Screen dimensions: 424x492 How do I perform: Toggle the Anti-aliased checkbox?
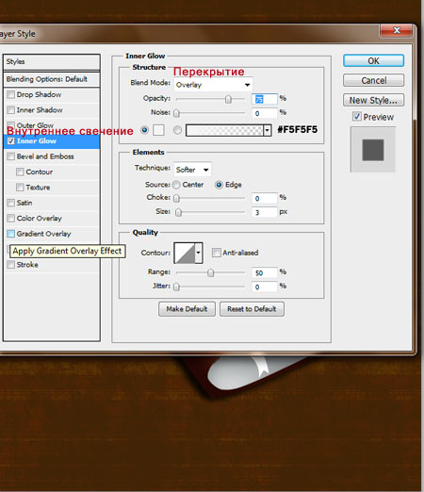click(217, 253)
